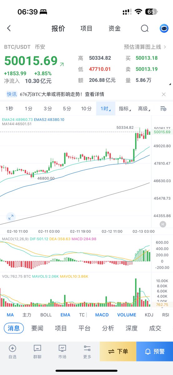The width and height of the screenshot is (173, 375).
Task: Tap the 预警 alert button
Action: pyautogui.click(x=155, y=352)
